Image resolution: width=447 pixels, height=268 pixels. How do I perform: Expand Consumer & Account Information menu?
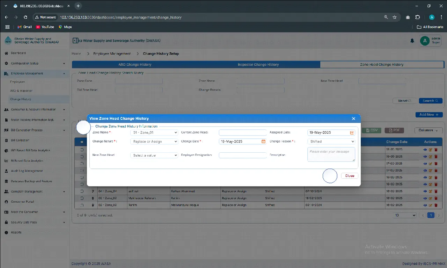click(35, 109)
